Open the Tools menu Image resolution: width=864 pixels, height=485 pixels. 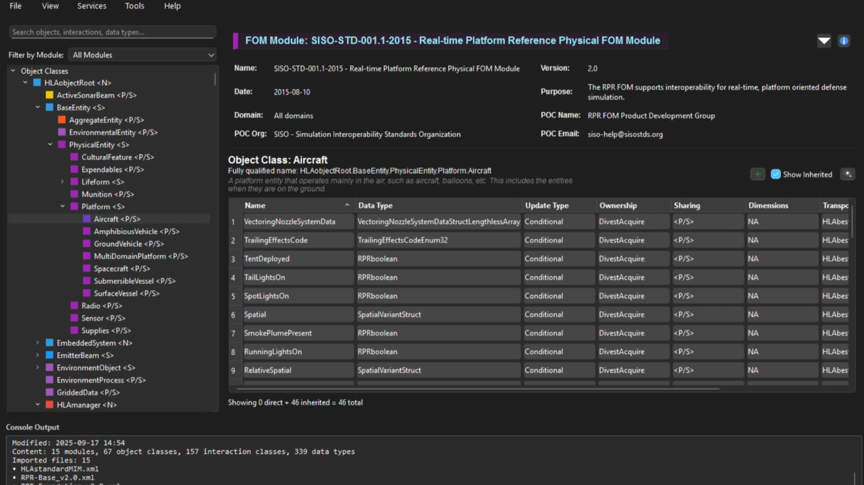(134, 6)
